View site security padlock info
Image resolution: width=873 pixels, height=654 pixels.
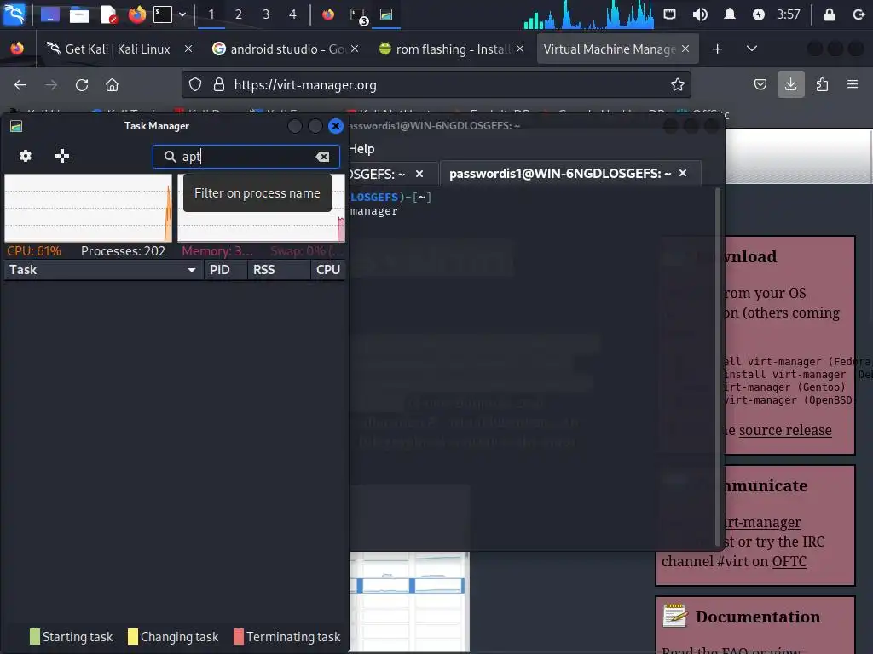(x=219, y=84)
